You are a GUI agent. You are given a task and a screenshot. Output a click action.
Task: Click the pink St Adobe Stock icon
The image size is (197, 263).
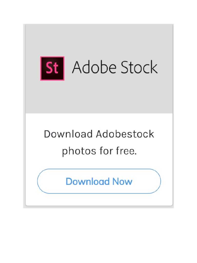(x=52, y=68)
